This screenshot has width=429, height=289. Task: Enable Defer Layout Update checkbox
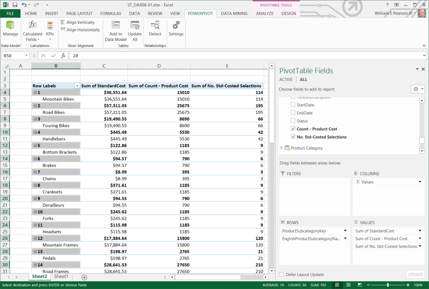click(282, 275)
